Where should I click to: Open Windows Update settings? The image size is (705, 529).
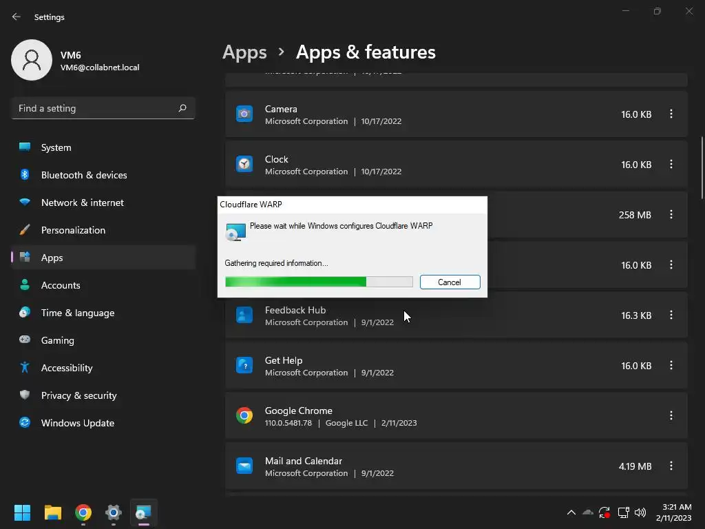tap(103, 423)
